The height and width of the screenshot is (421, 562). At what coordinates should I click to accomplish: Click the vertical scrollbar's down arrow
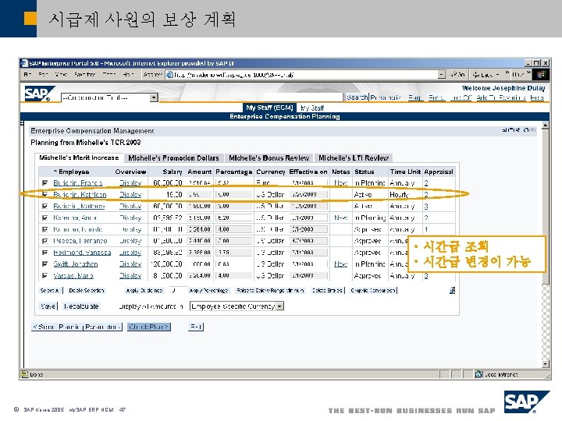[545, 364]
